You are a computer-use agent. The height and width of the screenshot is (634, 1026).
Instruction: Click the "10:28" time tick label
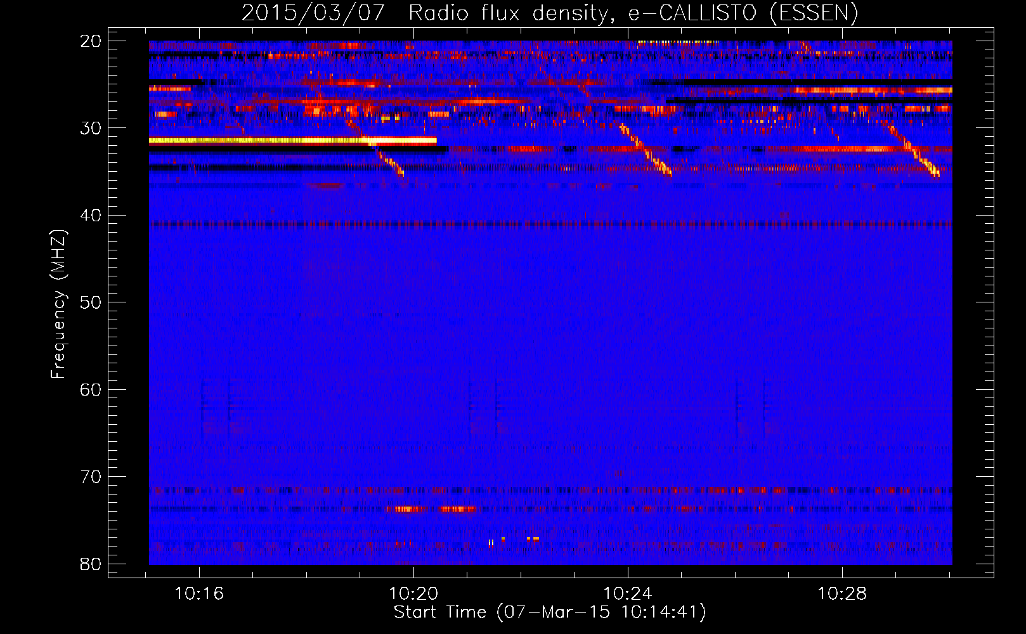click(842, 593)
